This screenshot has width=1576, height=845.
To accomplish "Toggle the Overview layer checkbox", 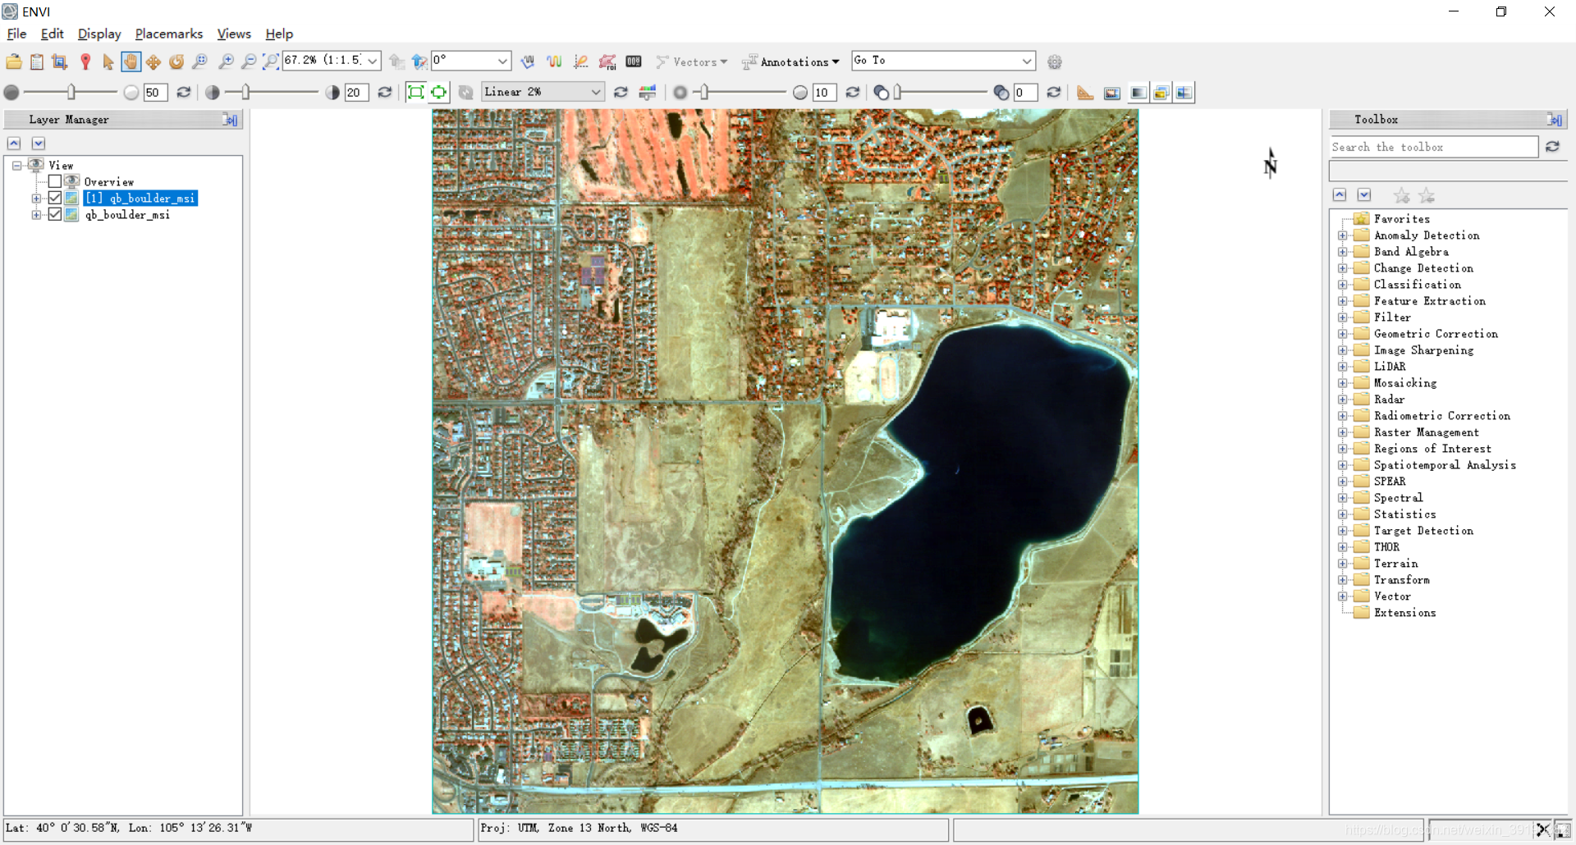I will point(55,181).
